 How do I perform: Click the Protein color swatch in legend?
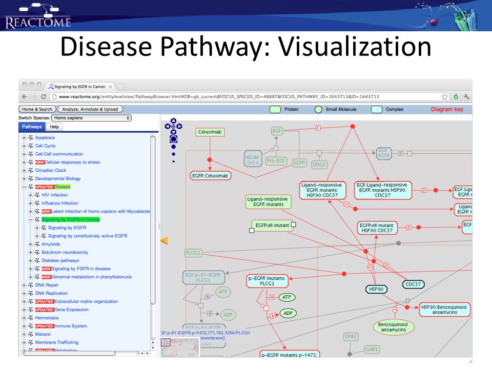pyautogui.click(x=275, y=110)
